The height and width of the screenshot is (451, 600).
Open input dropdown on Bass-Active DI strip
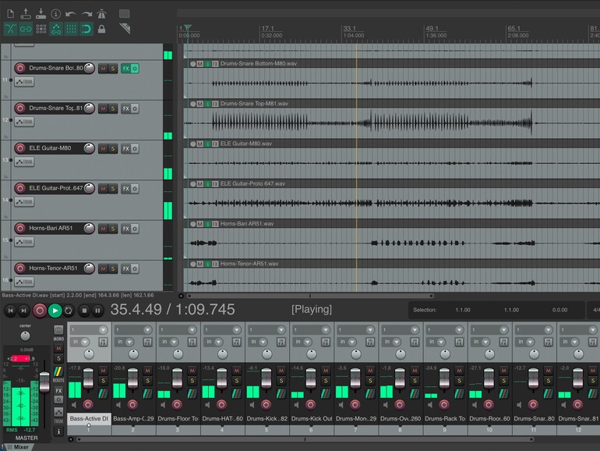pyautogui.click(x=85, y=343)
